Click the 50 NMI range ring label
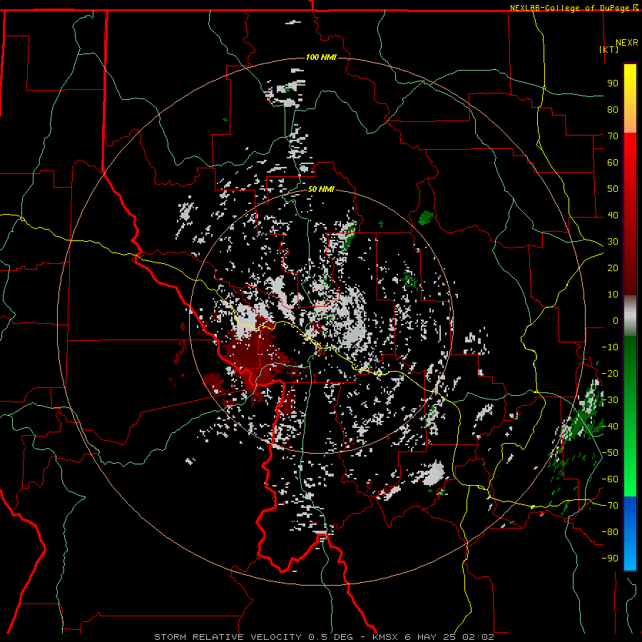 [321, 189]
